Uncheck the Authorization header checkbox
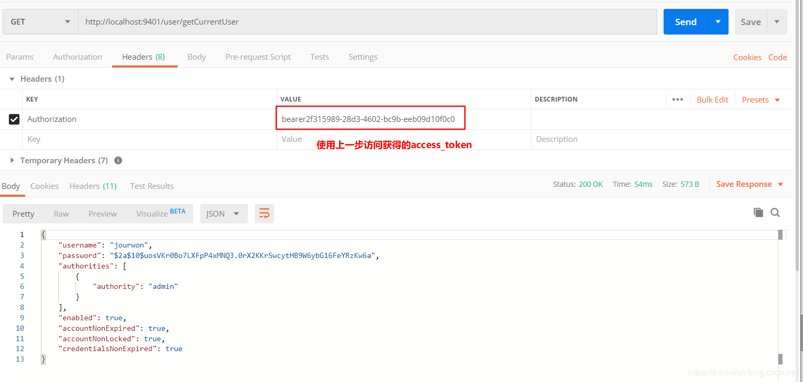Screen dimensions: 803x382 click(14, 119)
